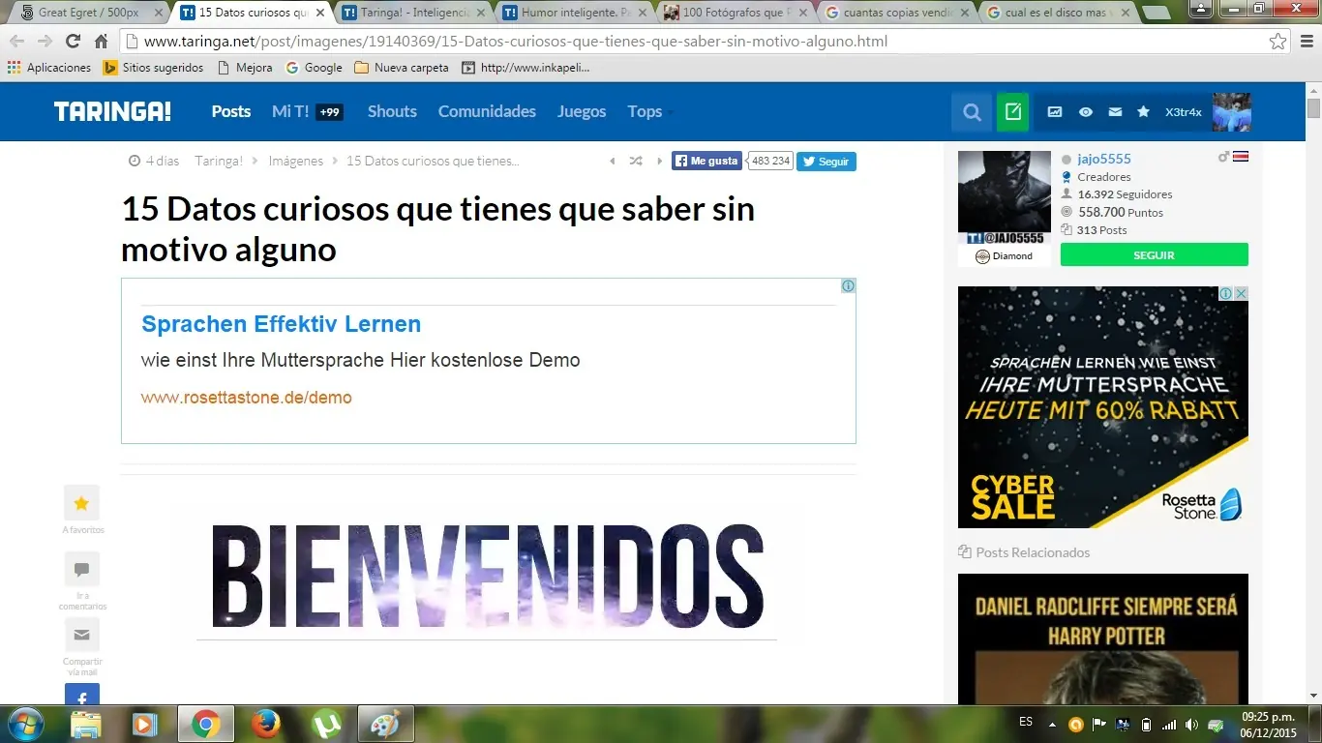Click page scrollbar up arrow
Screen dimensions: 1322x743
click(x=1313, y=89)
